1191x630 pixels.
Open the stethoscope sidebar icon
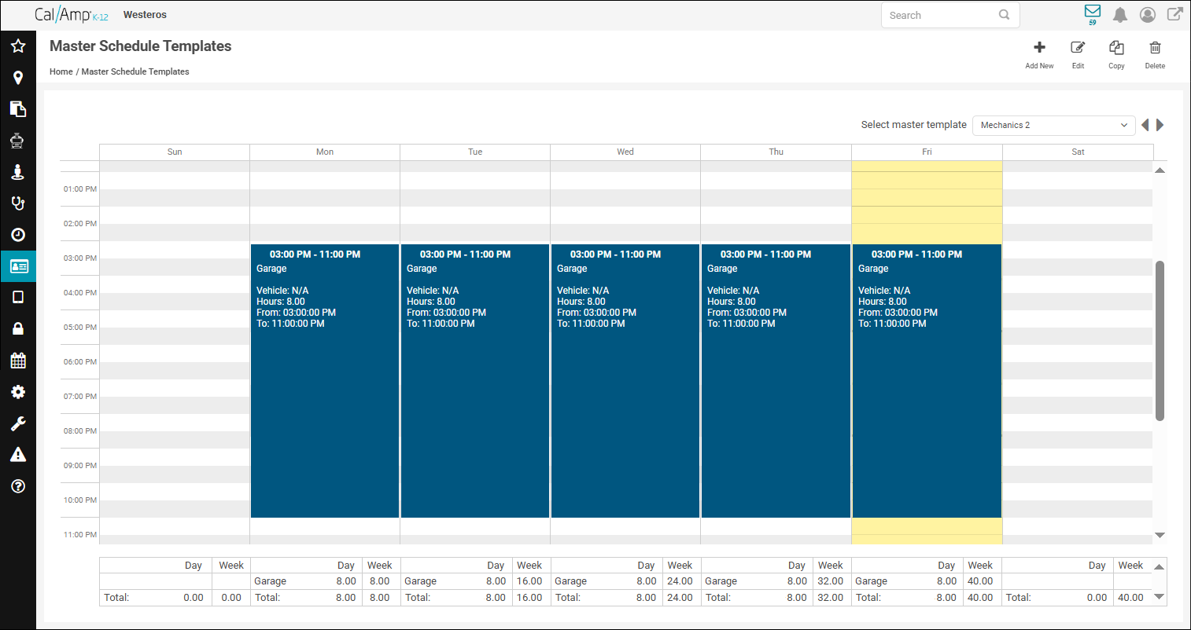(18, 203)
